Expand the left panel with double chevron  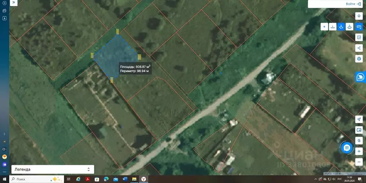(x=14, y=3)
